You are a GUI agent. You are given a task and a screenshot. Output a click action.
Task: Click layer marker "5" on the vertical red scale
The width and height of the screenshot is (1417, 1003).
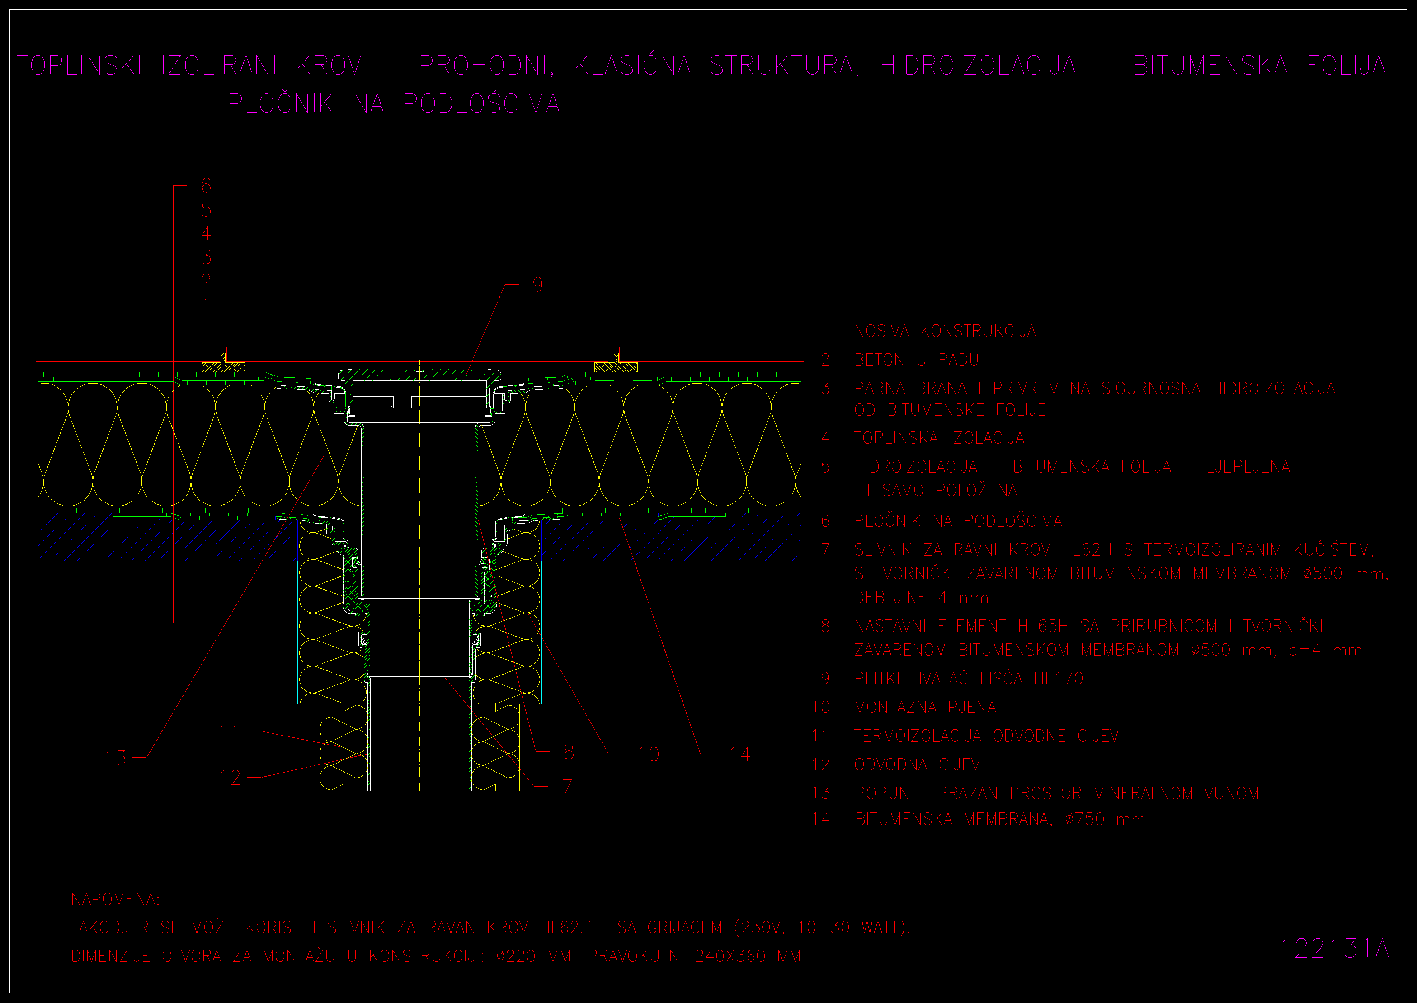coord(206,209)
